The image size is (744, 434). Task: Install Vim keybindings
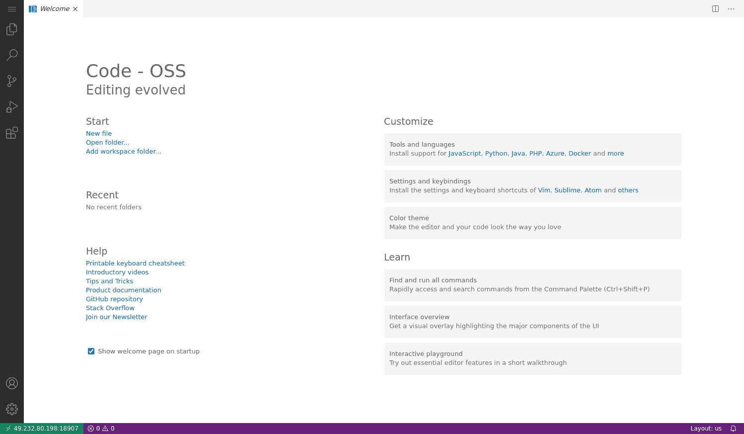544,190
